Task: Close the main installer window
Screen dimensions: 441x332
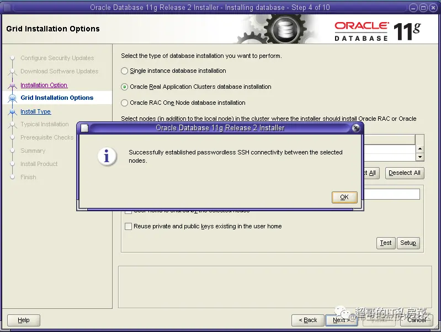Action: [433, 8]
